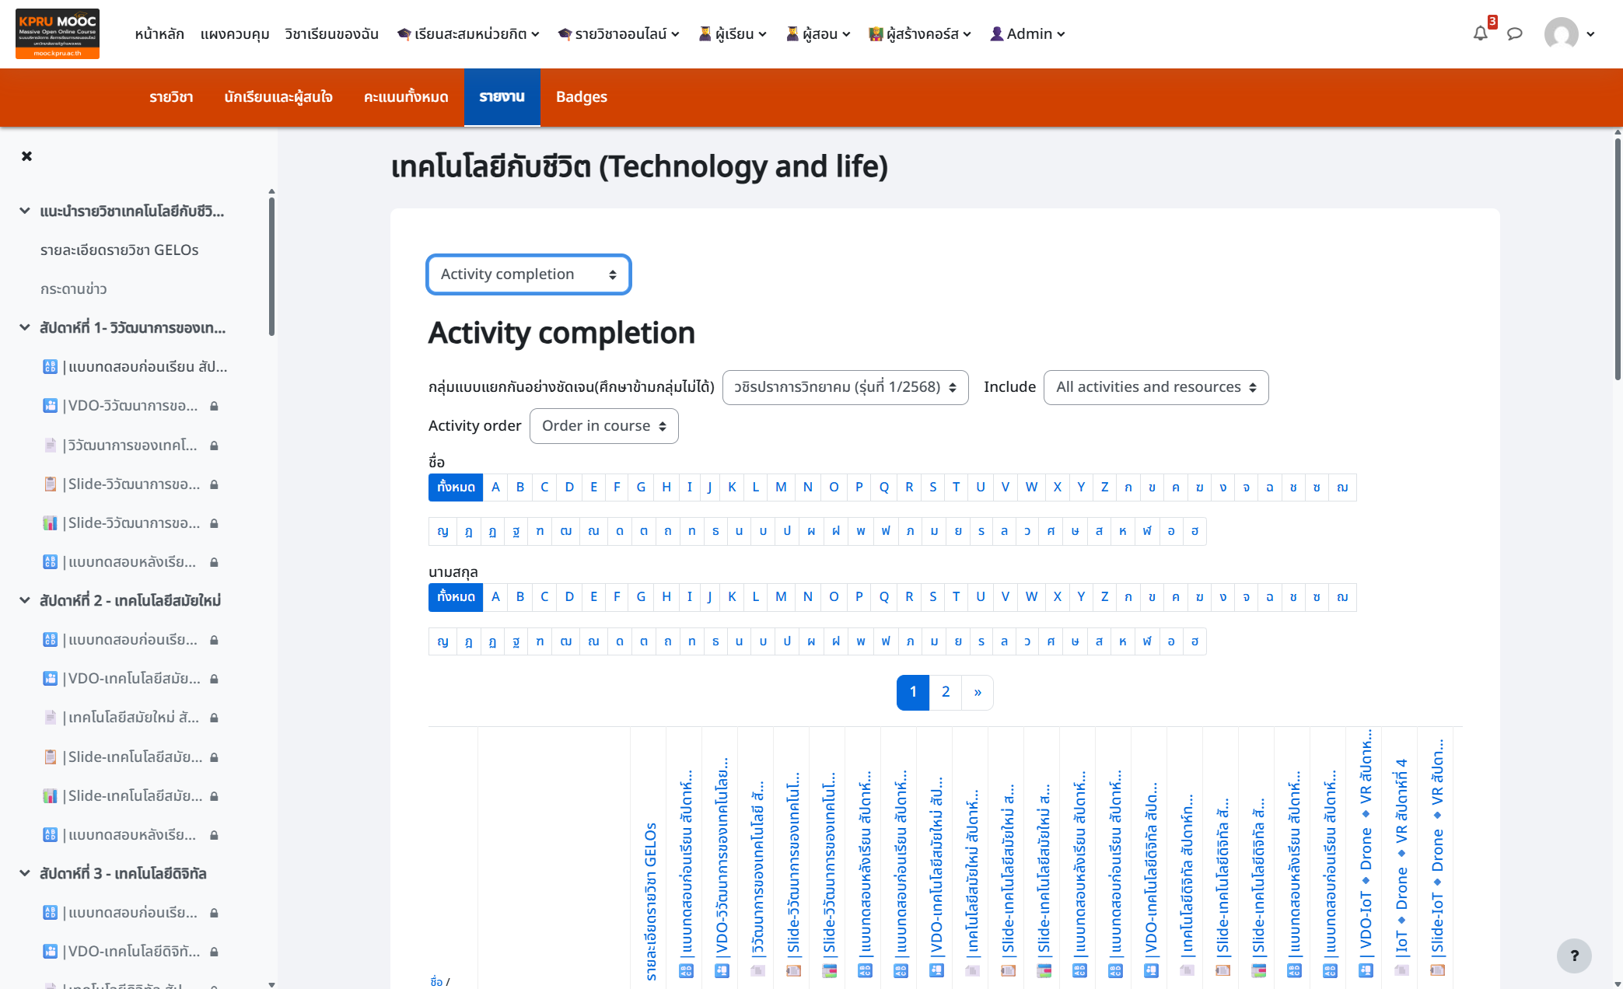
Task: Open the messaging speech bubble icon
Action: click(x=1514, y=33)
